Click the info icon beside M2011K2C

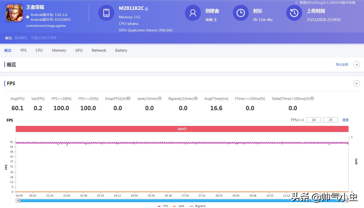tap(146, 8)
